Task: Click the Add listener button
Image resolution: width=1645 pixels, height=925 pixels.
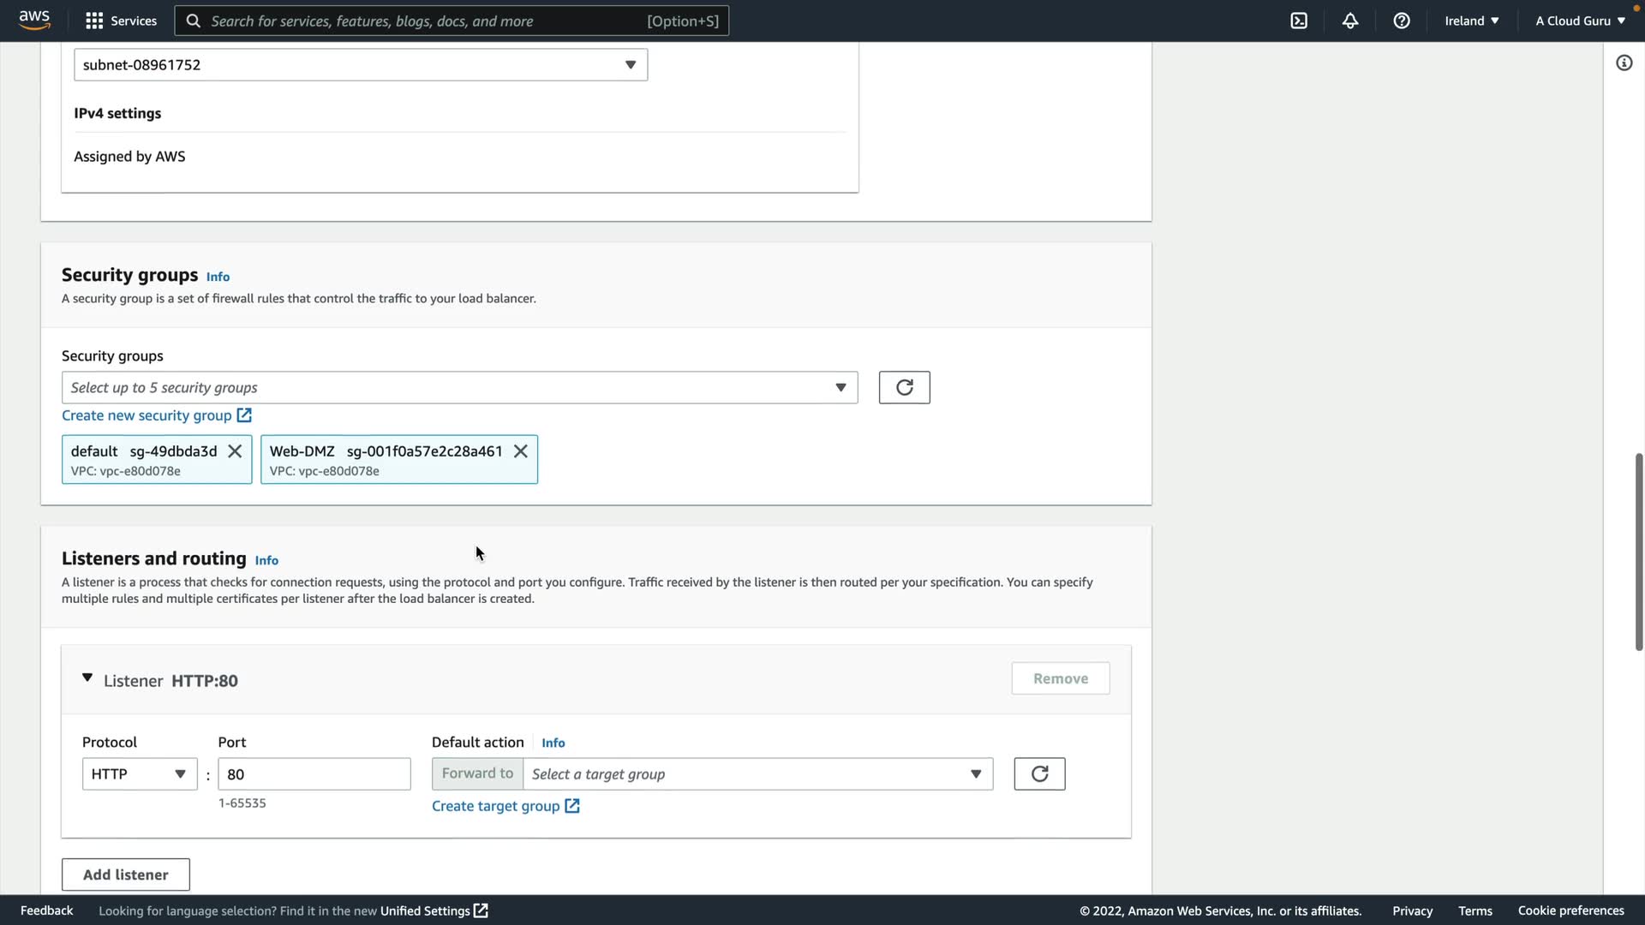Action: tap(125, 874)
